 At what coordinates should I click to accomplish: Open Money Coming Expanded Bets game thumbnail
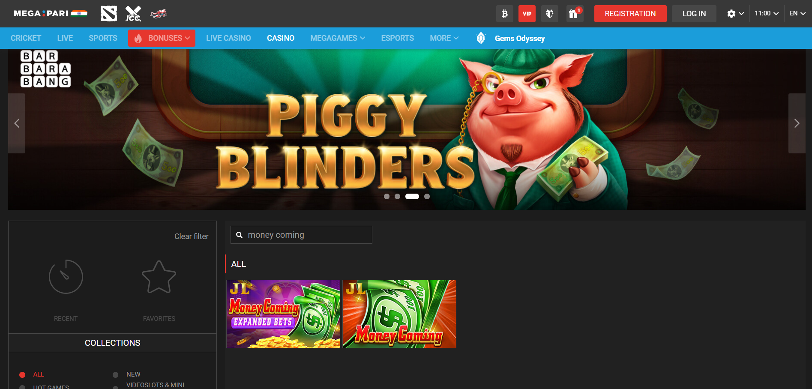click(x=283, y=314)
